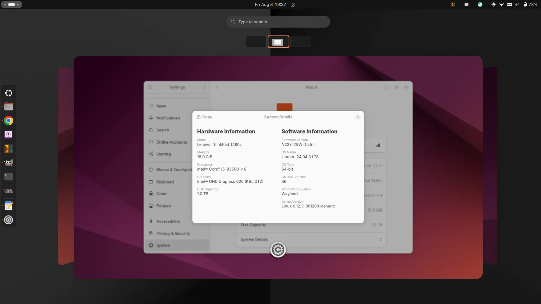Click the teal circular tray icon
This screenshot has width=541, height=304.
pyautogui.click(x=480, y=5)
